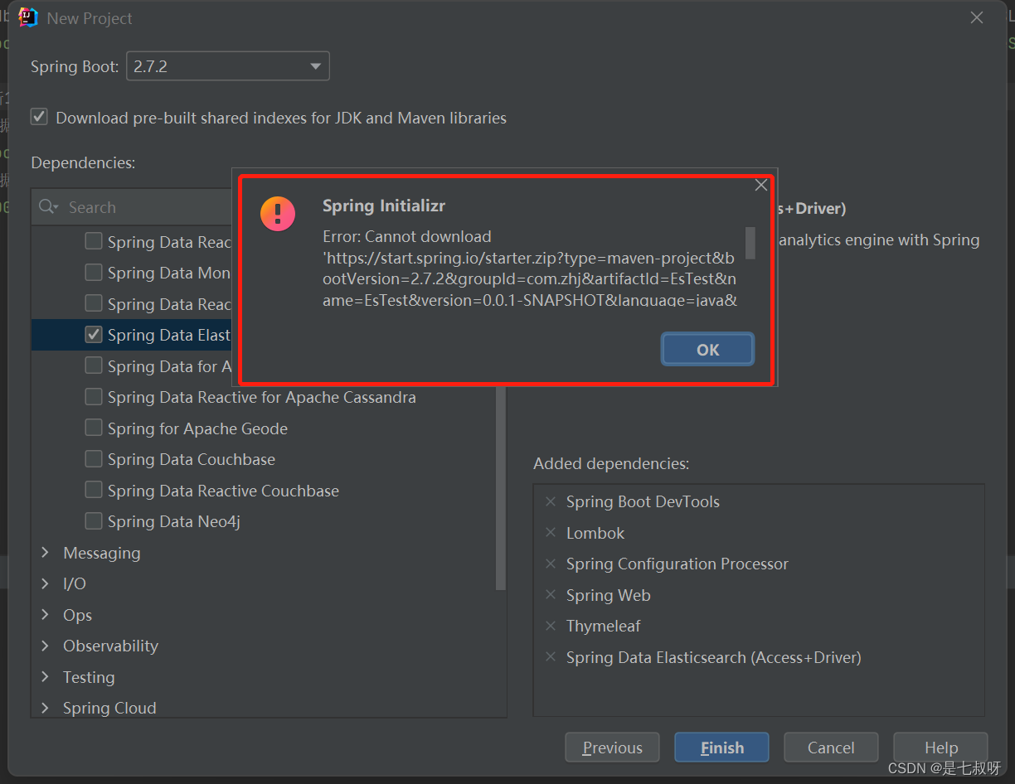The image size is (1015, 784).
Task: Click the Finish button
Action: pyautogui.click(x=721, y=748)
